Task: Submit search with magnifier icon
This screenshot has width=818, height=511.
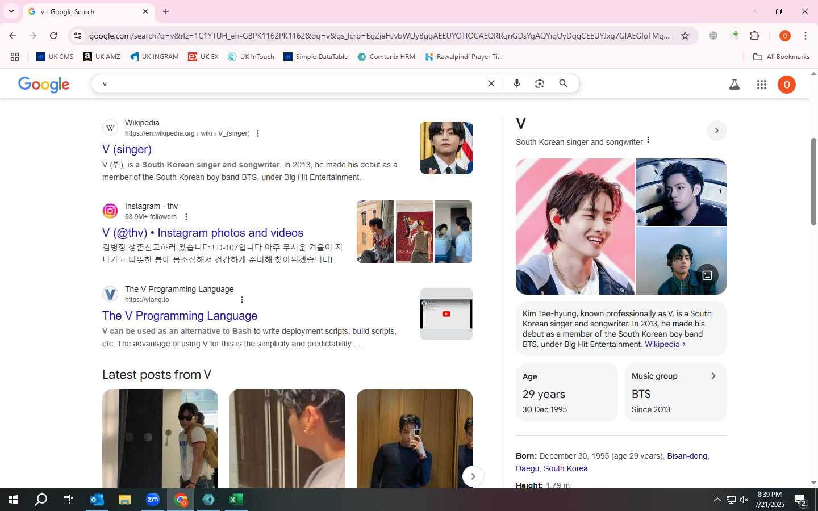Action: 563,83
